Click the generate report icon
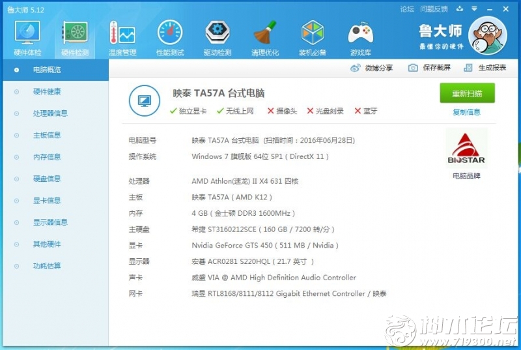 point(468,68)
